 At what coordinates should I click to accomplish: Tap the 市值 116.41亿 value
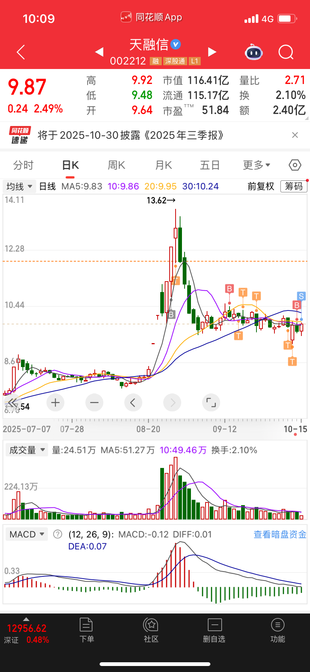tap(208, 80)
